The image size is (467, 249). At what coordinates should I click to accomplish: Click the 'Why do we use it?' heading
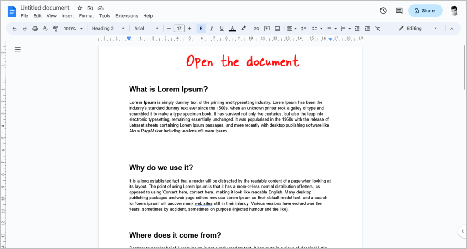(161, 168)
